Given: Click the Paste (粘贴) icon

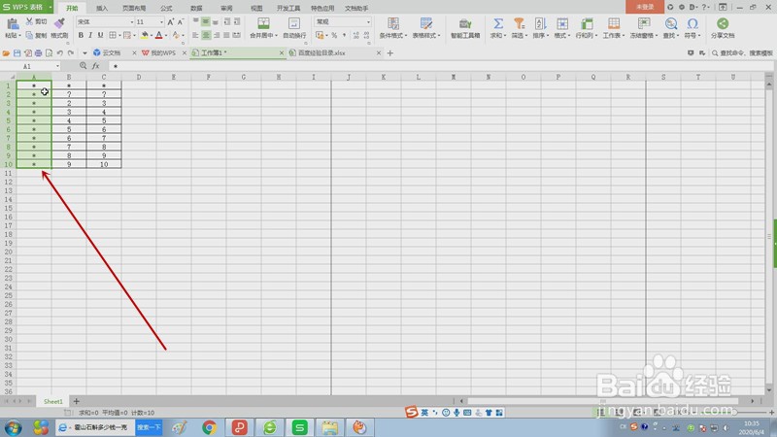Looking at the screenshot, I should tap(13, 23).
